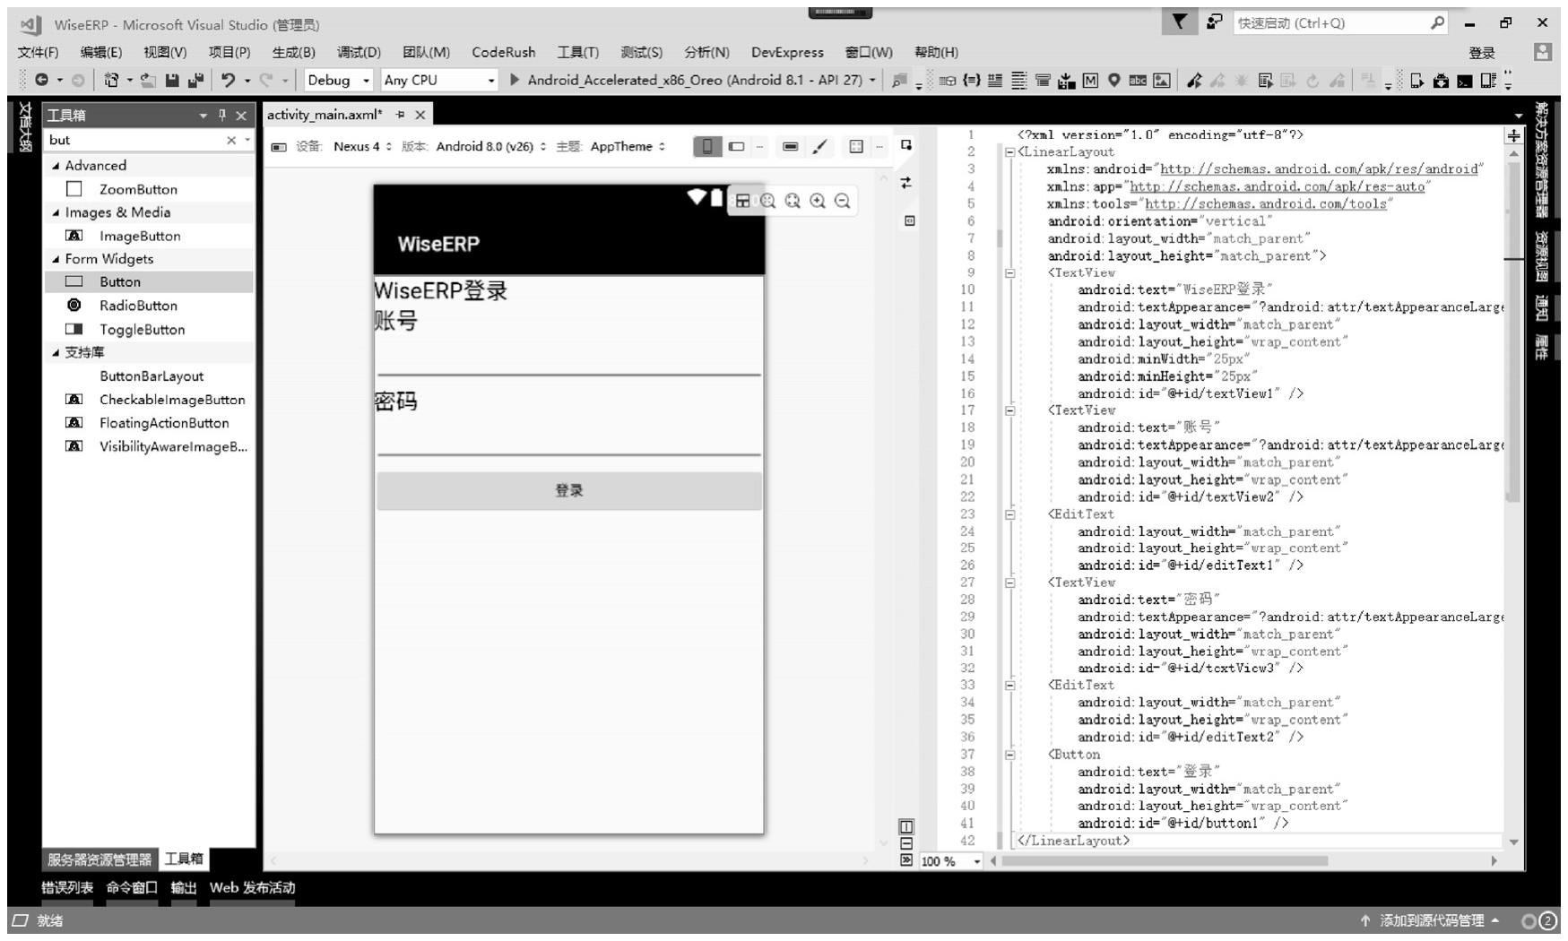The width and height of the screenshot is (1568, 941).
Task: Toggle vertical split view at pane bottom
Action: pos(906,826)
